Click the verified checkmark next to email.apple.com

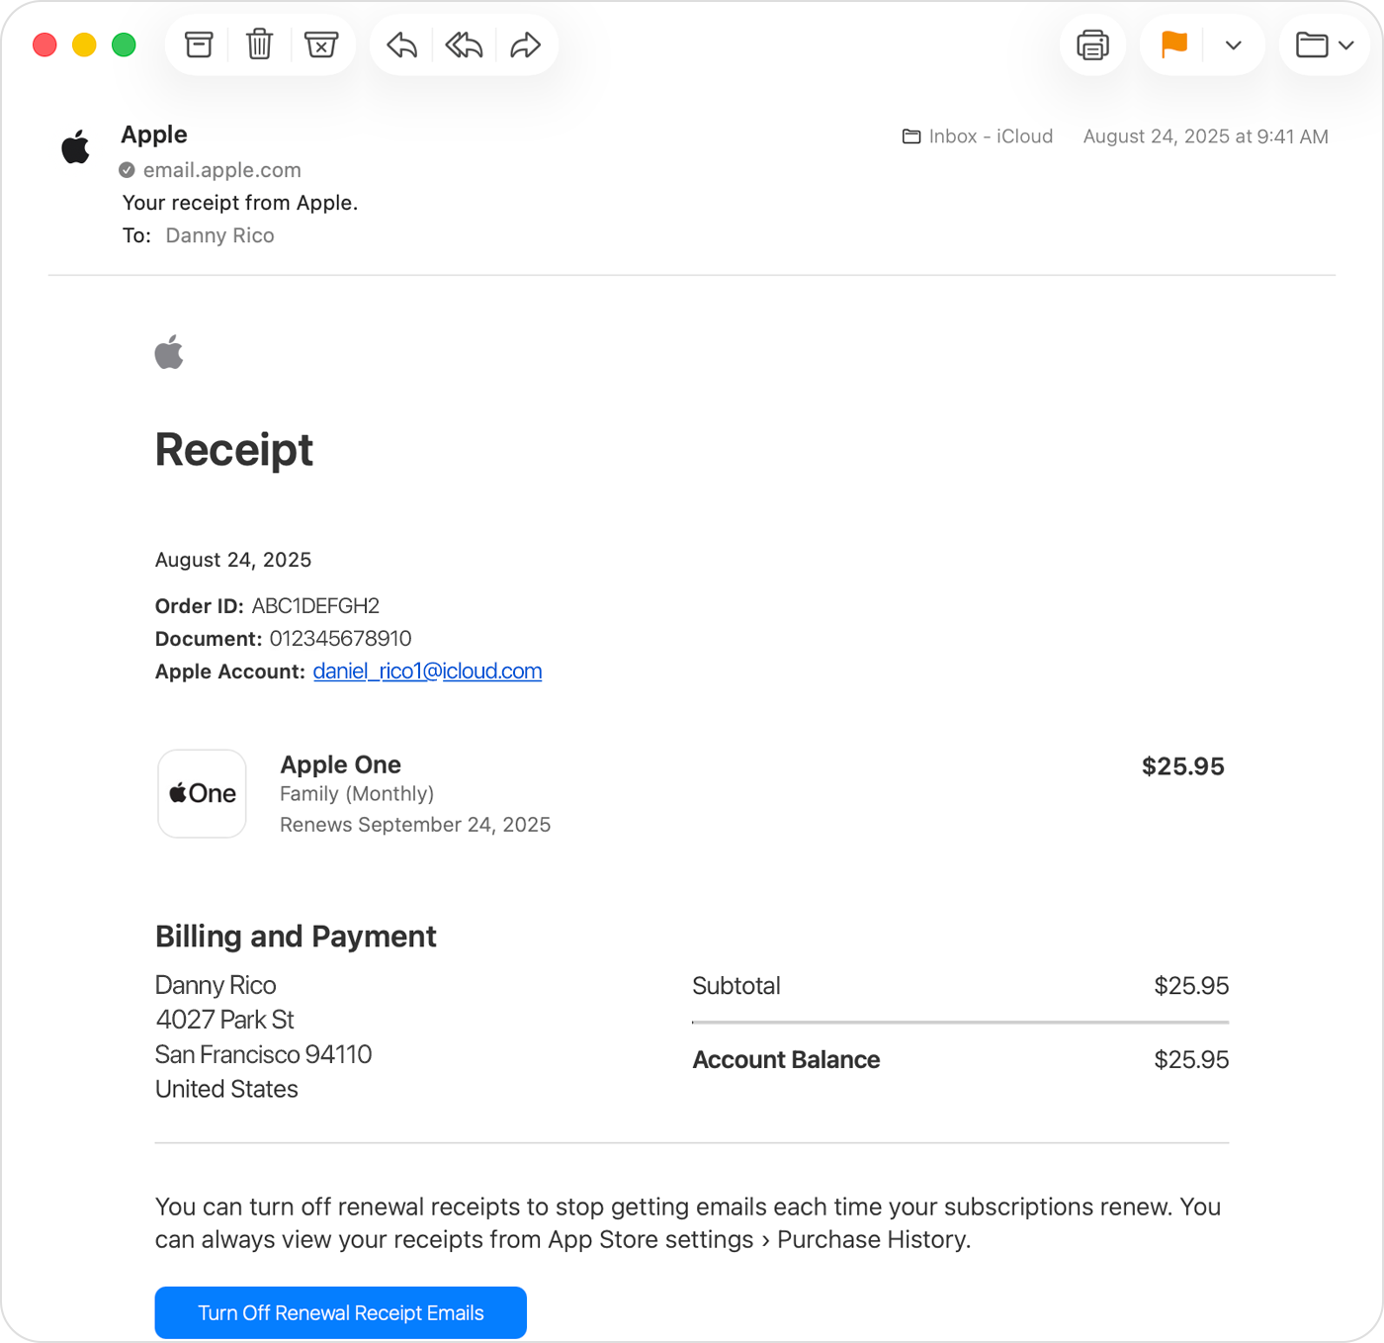(x=127, y=169)
